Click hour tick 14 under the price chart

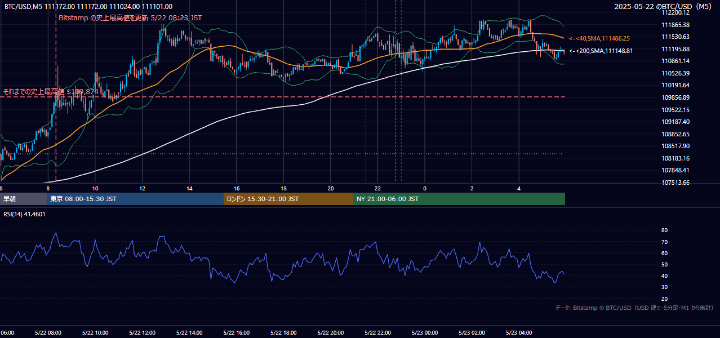click(x=189, y=189)
